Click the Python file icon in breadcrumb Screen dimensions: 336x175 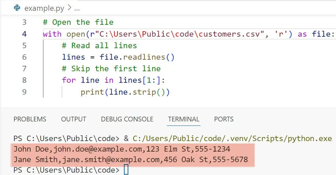tap(17, 8)
